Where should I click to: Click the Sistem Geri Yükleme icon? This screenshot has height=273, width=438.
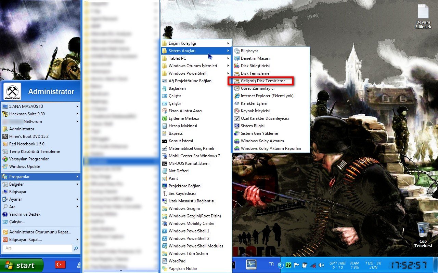coord(237,133)
